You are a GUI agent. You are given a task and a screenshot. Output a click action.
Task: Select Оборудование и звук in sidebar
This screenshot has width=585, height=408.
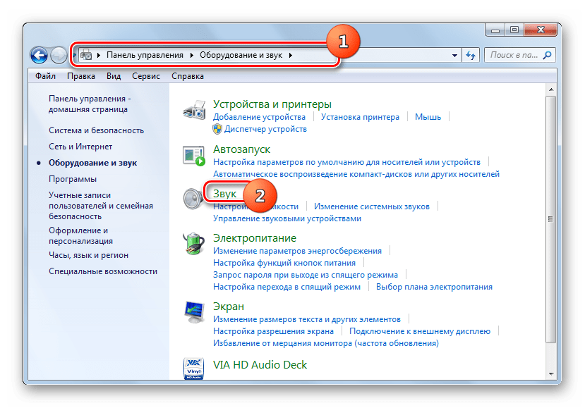[x=93, y=163]
